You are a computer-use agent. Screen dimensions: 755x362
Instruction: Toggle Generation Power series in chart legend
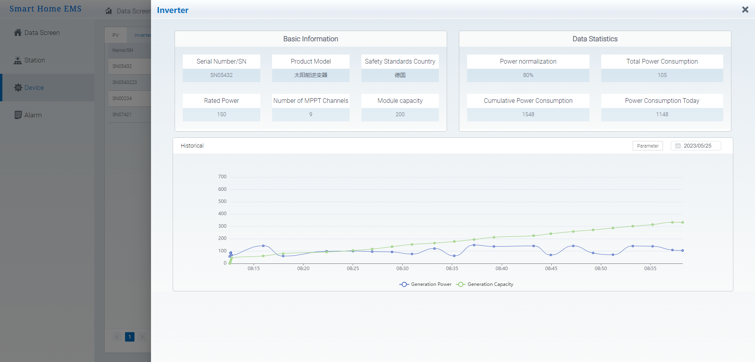pos(425,284)
